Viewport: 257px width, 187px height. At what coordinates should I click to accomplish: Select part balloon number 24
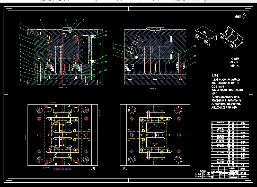click(113, 55)
